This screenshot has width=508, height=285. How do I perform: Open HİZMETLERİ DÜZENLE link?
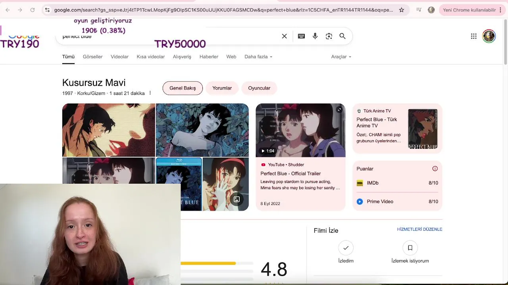[x=419, y=229]
